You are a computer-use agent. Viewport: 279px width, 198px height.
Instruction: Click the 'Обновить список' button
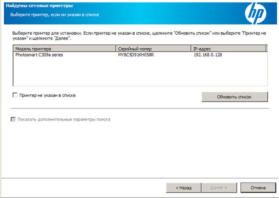coord(234,97)
